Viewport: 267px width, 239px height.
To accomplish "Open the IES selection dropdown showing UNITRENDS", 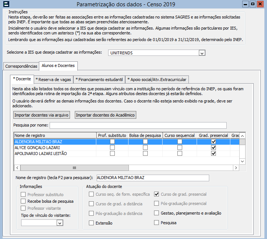I will pyautogui.click(x=202, y=53).
